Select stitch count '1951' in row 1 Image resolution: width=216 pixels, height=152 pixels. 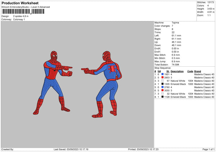167,74
